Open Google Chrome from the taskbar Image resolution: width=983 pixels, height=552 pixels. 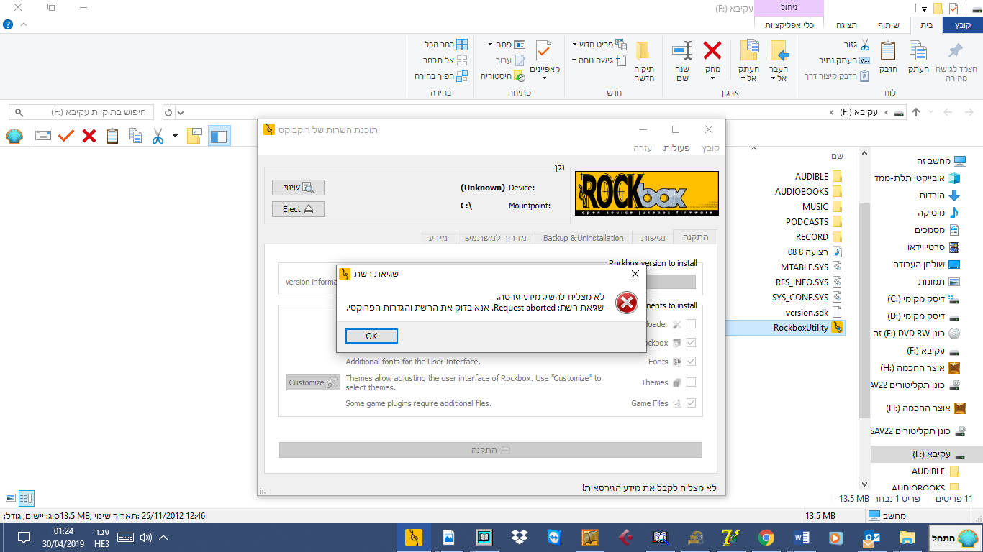click(766, 537)
